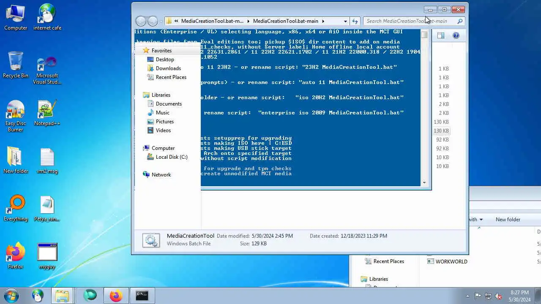This screenshot has height=304, width=541.
Task: Click the taskbar clock showing 8:27 PM
Action: pyautogui.click(x=519, y=296)
